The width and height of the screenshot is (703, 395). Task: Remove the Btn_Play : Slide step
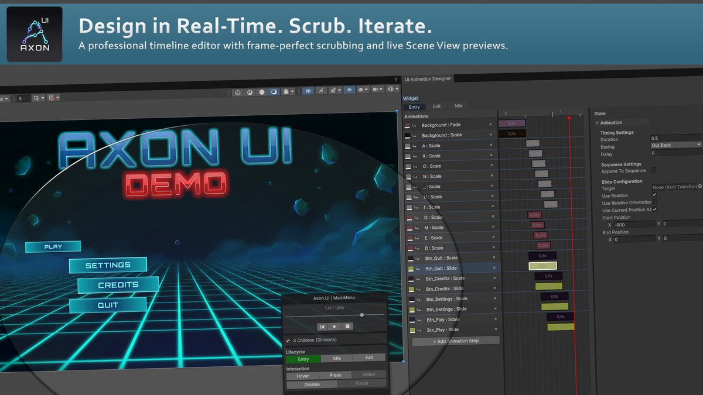tap(496, 329)
